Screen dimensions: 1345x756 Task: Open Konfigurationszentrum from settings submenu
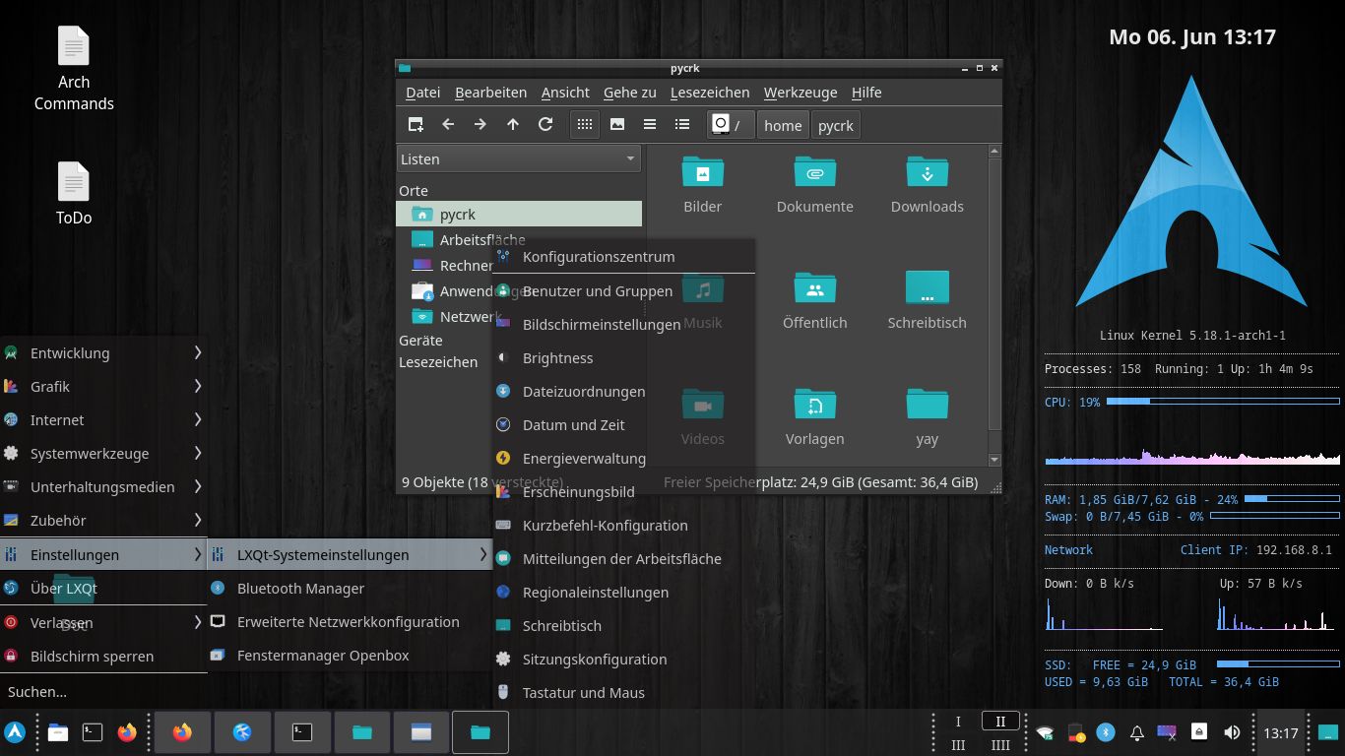coord(623,256)
